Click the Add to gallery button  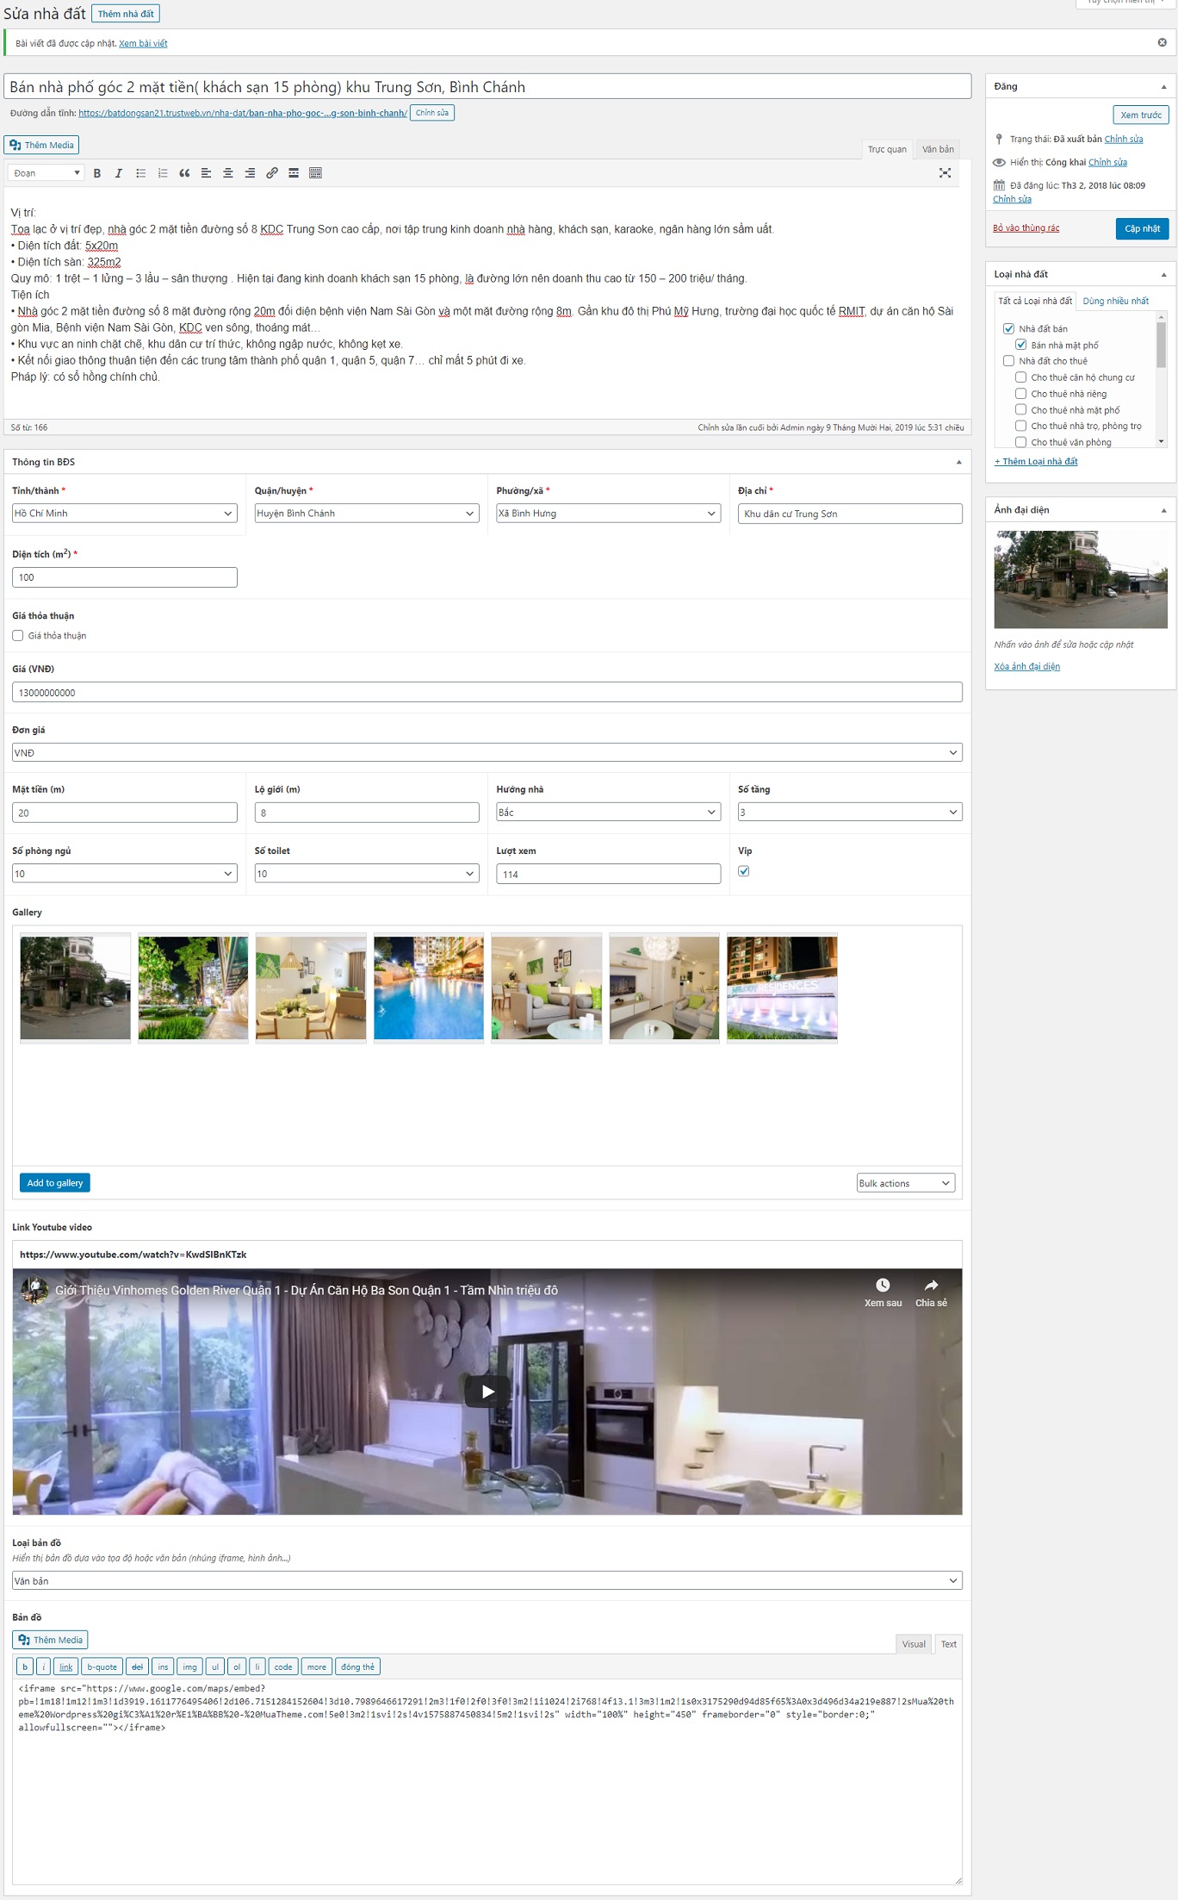coord(55,1183)
